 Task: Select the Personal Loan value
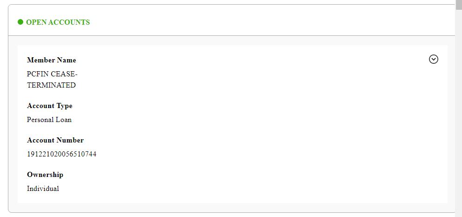pyautogui.click(x=49, y=120)
